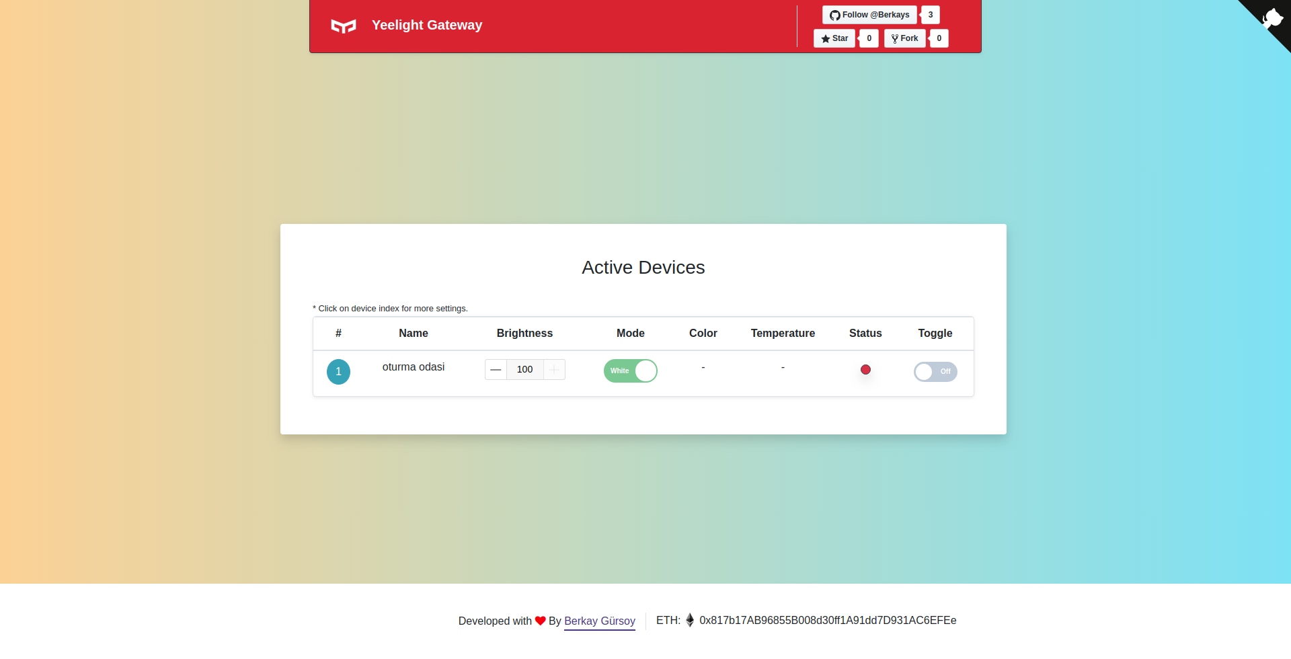Viewport: 1291px width, 659px height.
Task: Toggle the White mode switch
Action: tap(630, 371)
